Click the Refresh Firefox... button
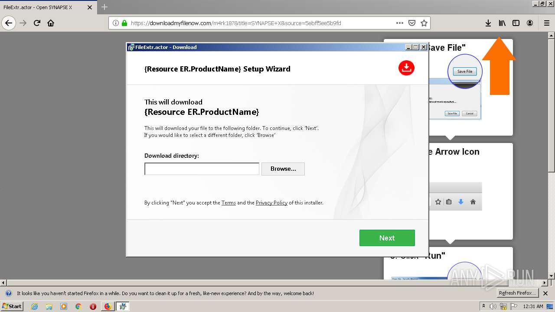Image resolution: width=555 pixels, height=312 pixels. (x=517, y=293)
